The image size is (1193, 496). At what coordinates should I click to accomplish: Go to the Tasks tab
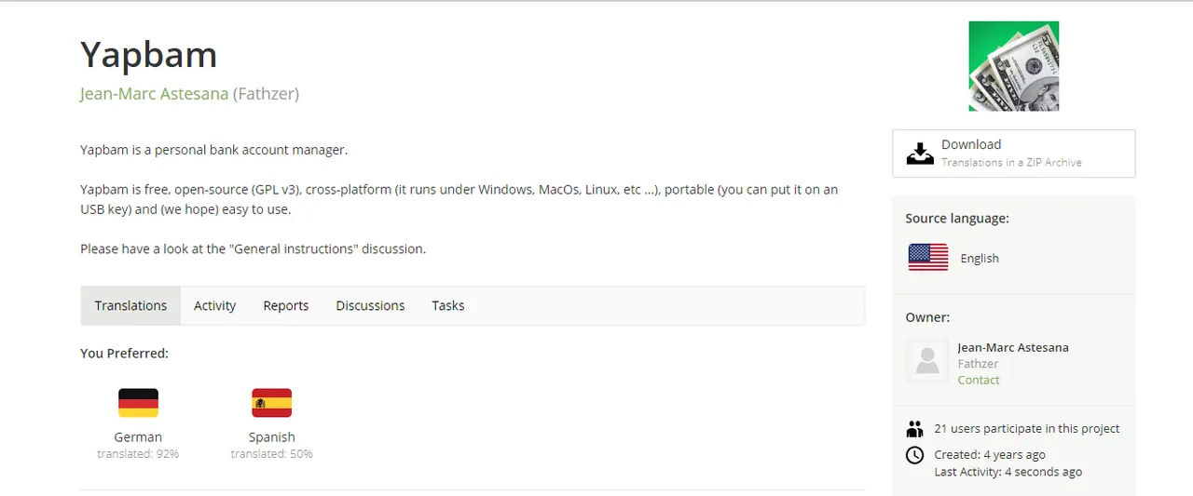[x=448, y=305]
